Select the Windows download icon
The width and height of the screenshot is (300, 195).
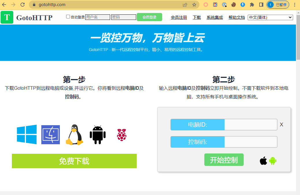(x=27, y=134)
